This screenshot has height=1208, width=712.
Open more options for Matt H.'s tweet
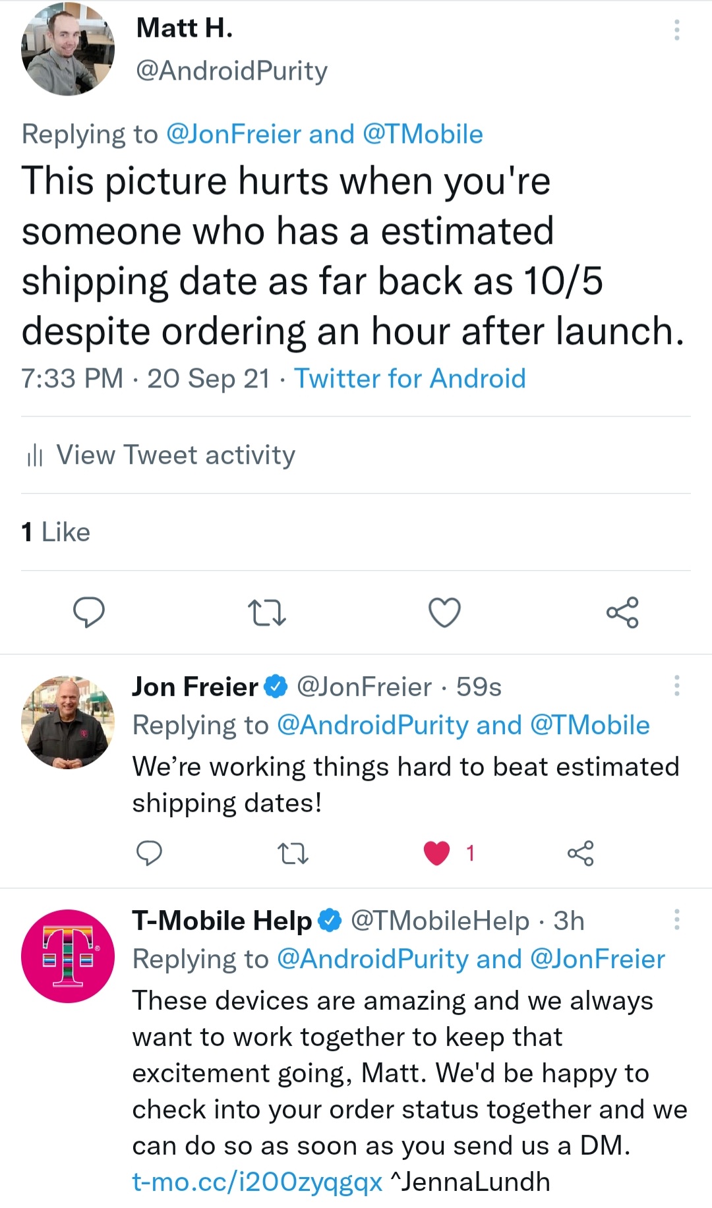tap(676, 30)
